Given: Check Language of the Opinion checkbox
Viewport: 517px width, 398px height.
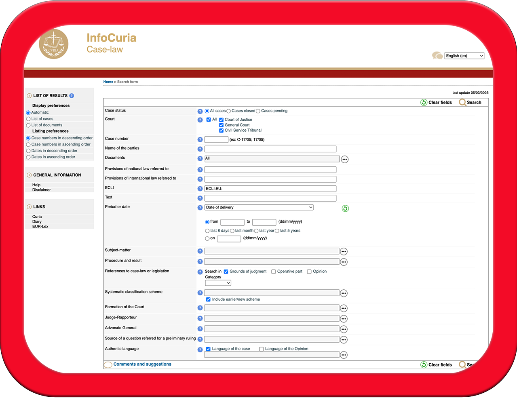Looking at the screenshot, I should tap(262, 349).
